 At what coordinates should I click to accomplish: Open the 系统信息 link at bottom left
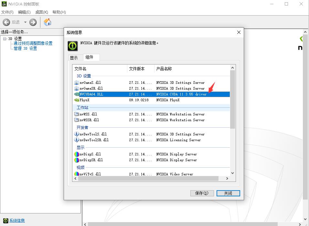17,221
